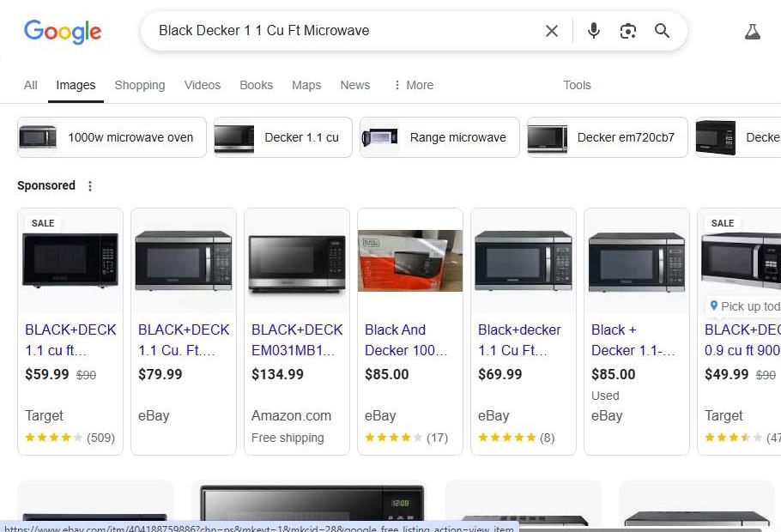Select the Images tab
Screen dimensions: 781x532
[x=76, y=85]
